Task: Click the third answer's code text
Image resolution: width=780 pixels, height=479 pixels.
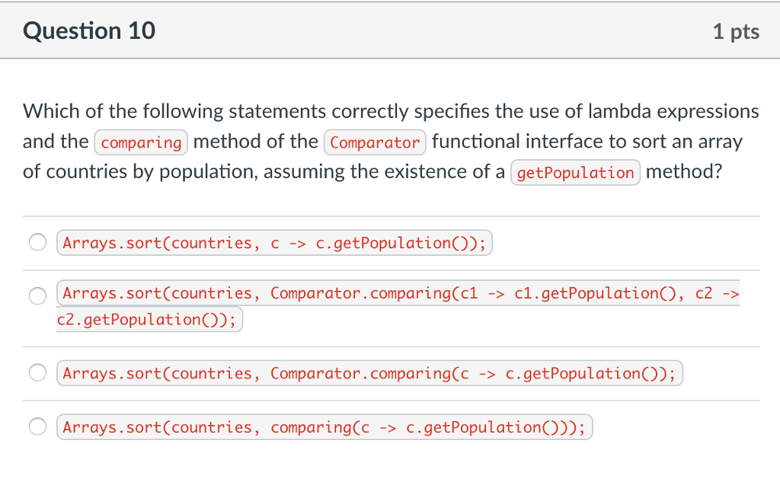Action: [x=368, y=373]
